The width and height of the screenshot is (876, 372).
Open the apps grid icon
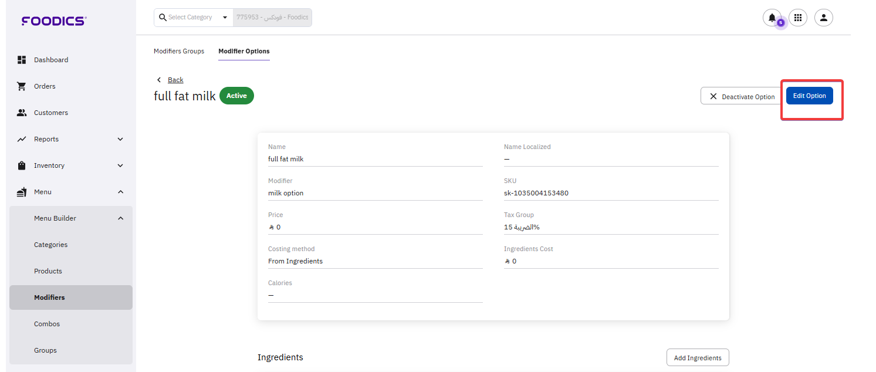tap(797, 18)
